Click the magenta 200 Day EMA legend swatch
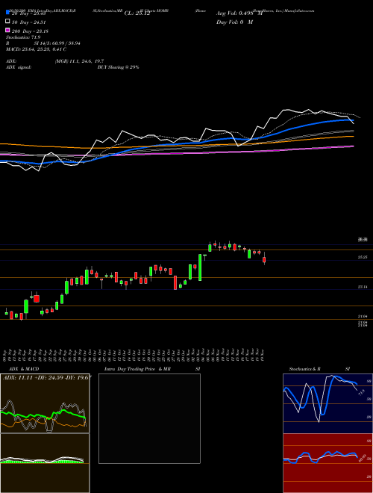 [7, 30]
